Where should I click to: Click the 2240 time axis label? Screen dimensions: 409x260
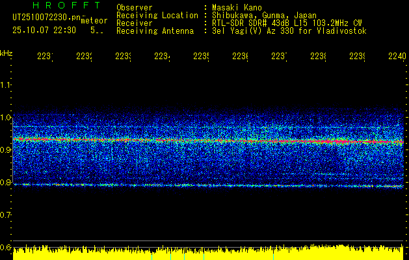tap(397, 56)
